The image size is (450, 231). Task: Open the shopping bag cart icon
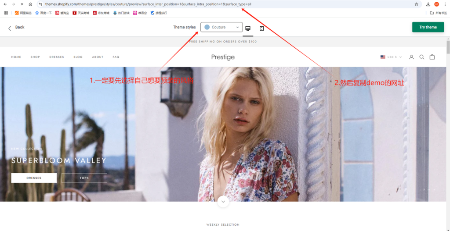[x=432, y=57]
